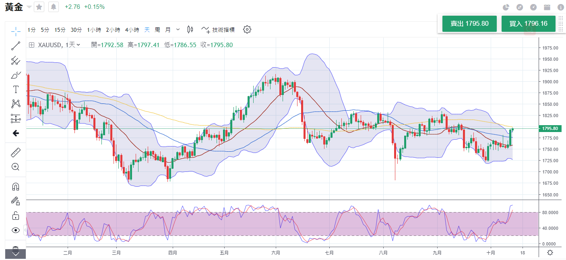Screen dimensions: 566x260
Task: Select the 周 weekly timeframe
Action: coord(157,30)
